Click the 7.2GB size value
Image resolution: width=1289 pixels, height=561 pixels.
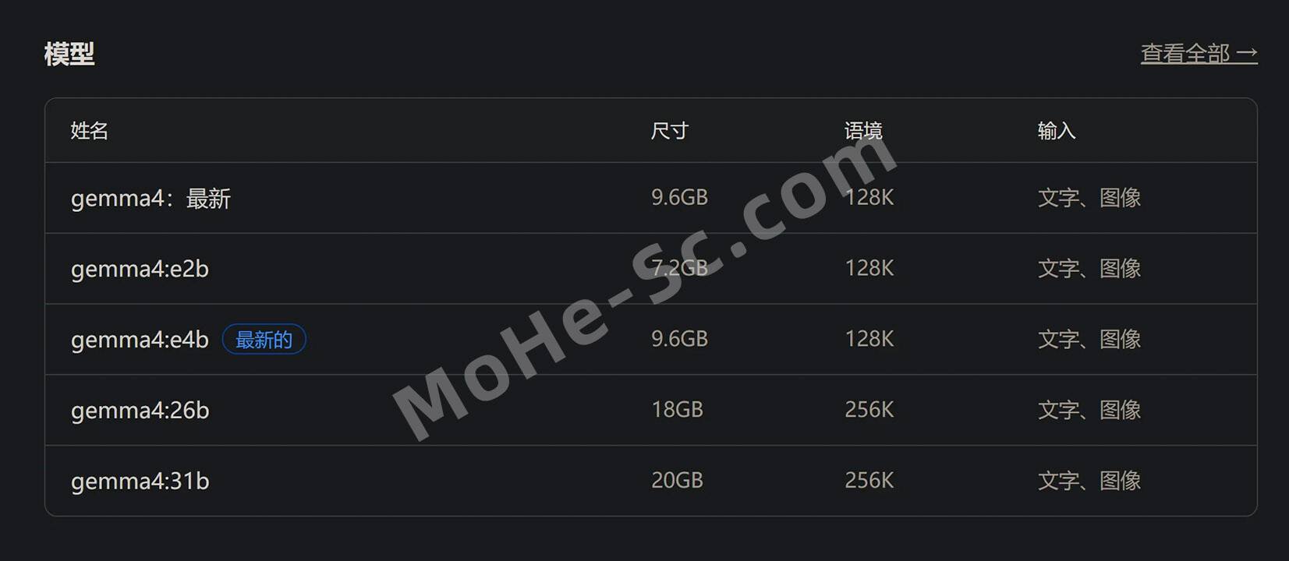[679, 269]
